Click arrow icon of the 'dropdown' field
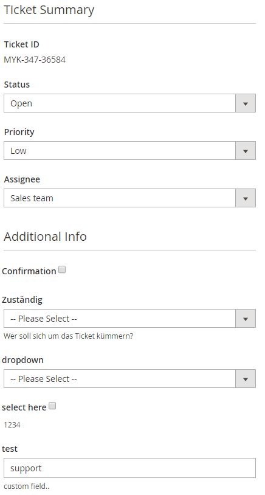 (246, 379)
